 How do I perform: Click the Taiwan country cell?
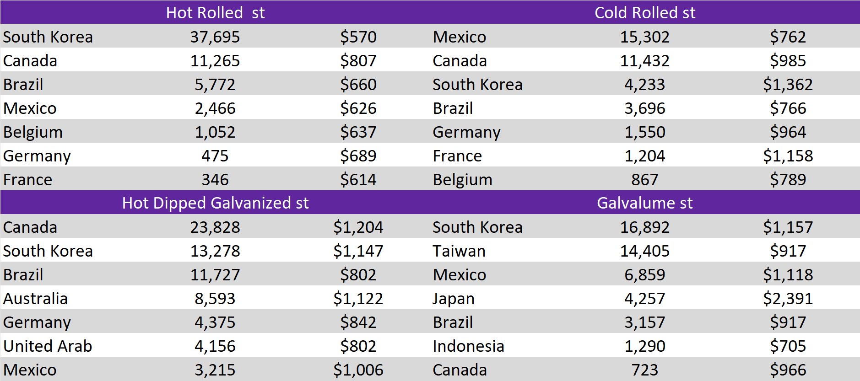pos(459,251)
